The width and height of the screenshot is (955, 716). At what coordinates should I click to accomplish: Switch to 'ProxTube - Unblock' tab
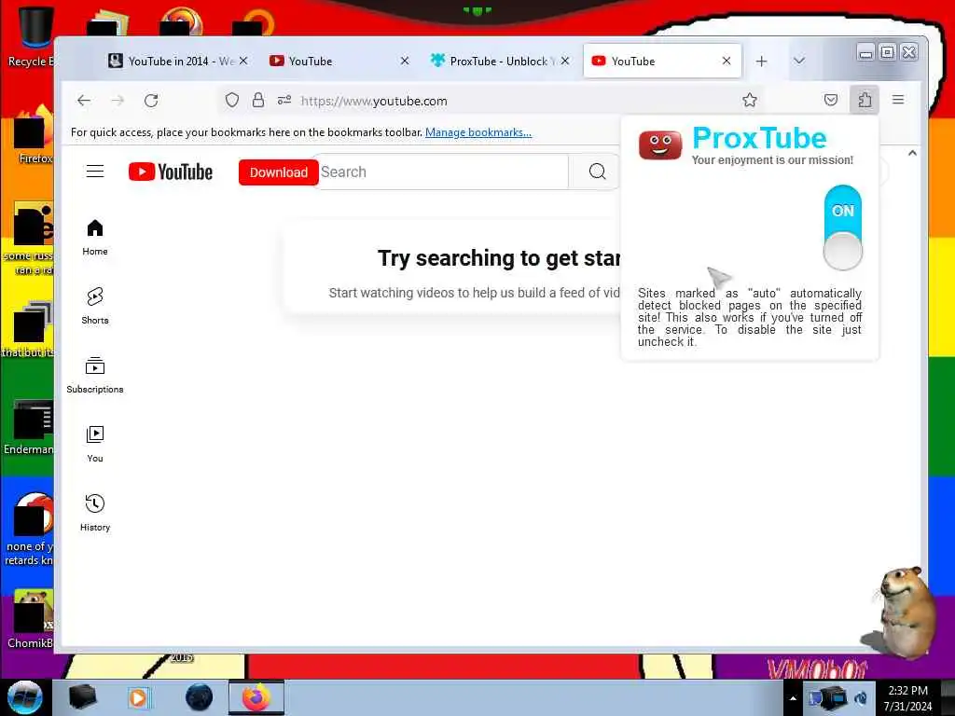click(x=493, y=61)
